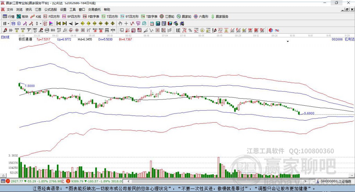This screenshot has width=355, height=192.
Task: Click the pink flag icon
Action: click(x=51, y=24)
